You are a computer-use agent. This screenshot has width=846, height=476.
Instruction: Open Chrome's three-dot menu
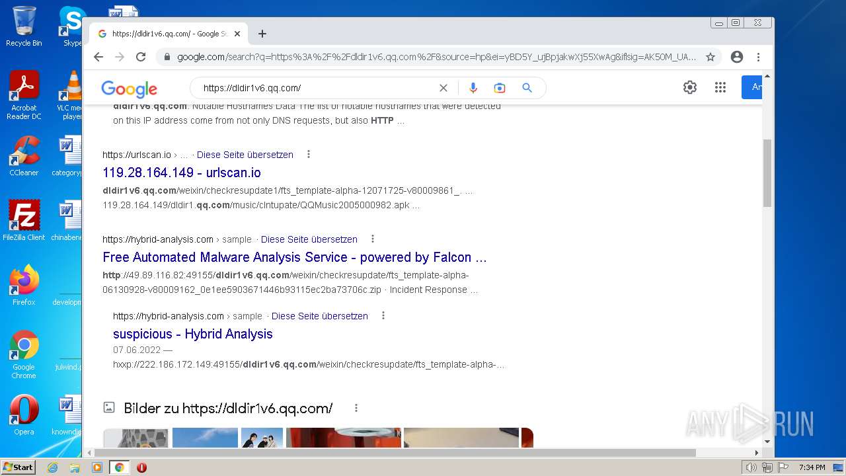759,57
